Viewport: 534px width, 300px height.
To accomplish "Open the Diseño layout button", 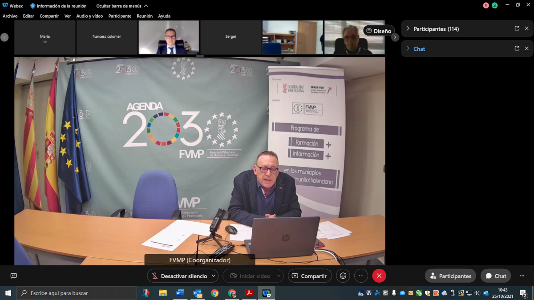I will coord(379,31).
